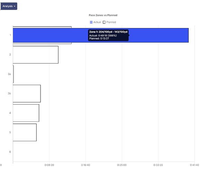This screenshot has width=201, height=173.
Task: Select the planned bar for zone 4
Action: [26, 113]
